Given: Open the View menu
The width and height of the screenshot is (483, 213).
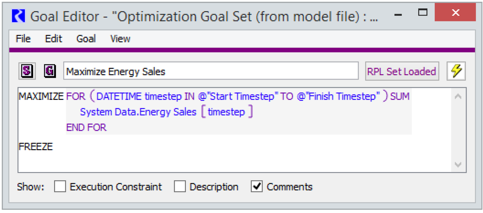Looking at the screenshot, I should (x=120, y=39).
